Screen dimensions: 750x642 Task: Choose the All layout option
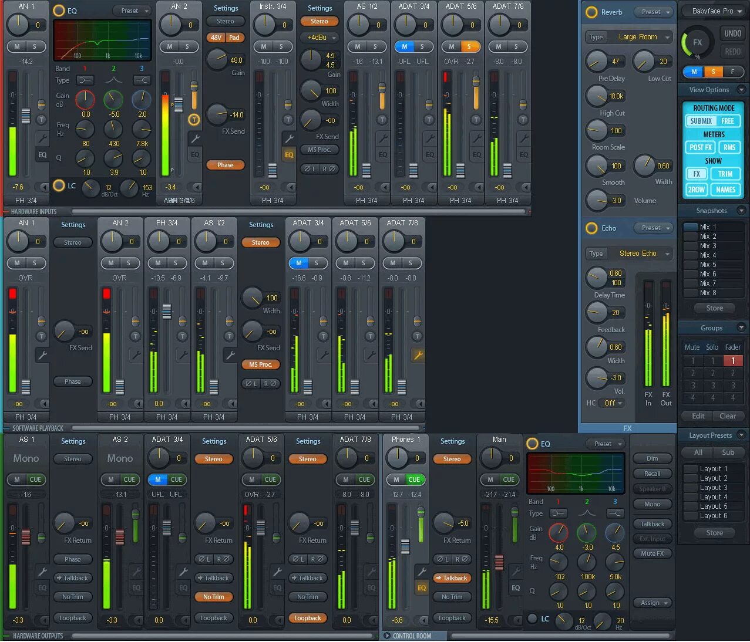pos(698,452)
